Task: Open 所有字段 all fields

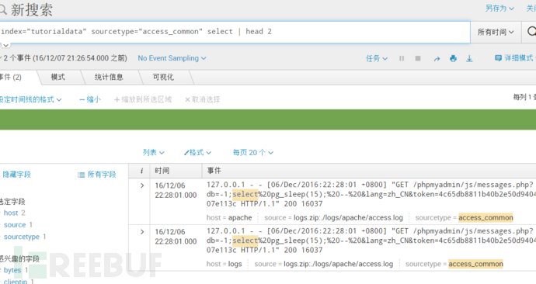Action: click(97, 175)
